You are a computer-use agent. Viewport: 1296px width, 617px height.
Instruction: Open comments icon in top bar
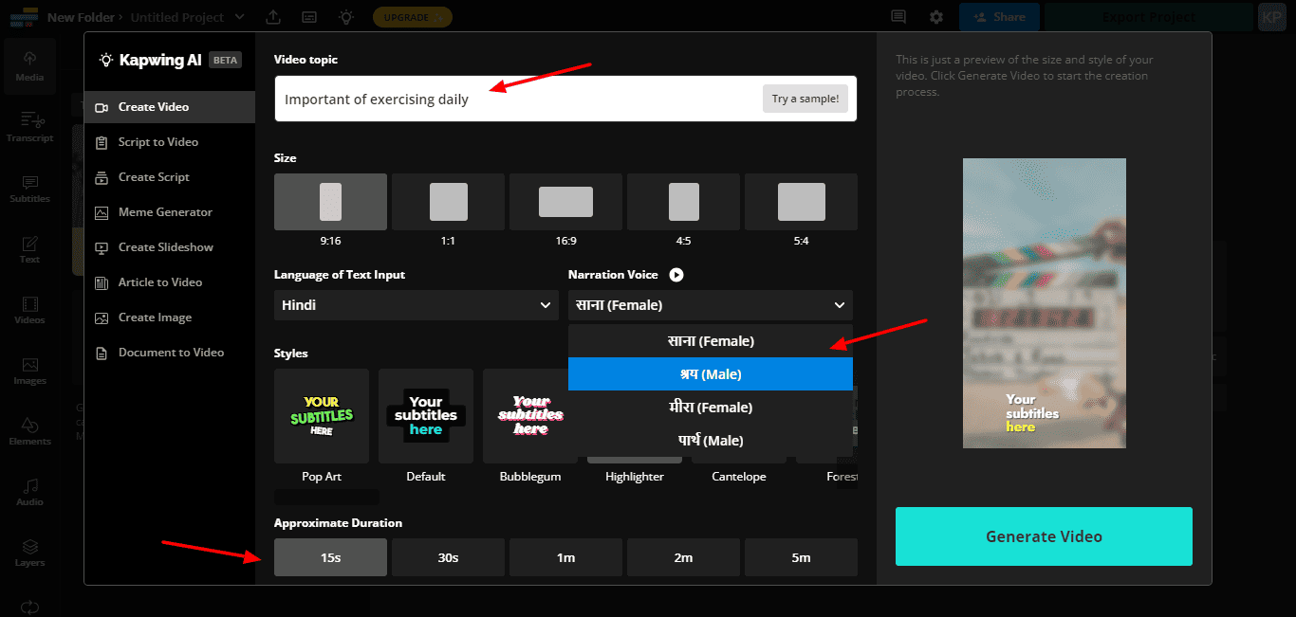pyautogui.click(x=898, y=17)
